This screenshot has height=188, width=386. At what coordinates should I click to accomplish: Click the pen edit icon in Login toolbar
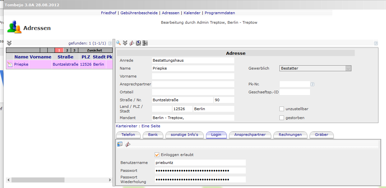(x=128, y=144)
